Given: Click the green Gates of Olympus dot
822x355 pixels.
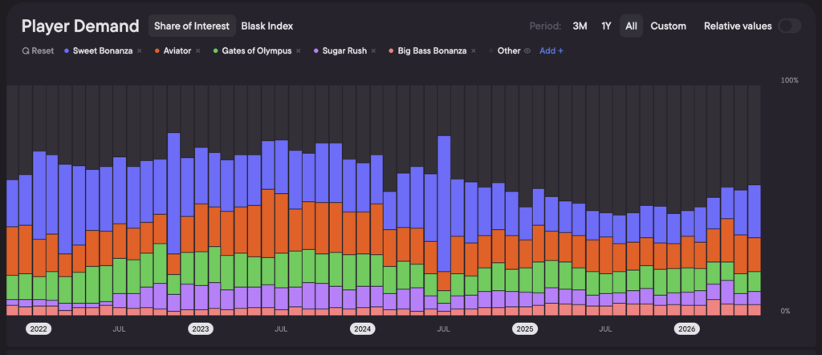Looking at the screenshot, I should 216,51.
